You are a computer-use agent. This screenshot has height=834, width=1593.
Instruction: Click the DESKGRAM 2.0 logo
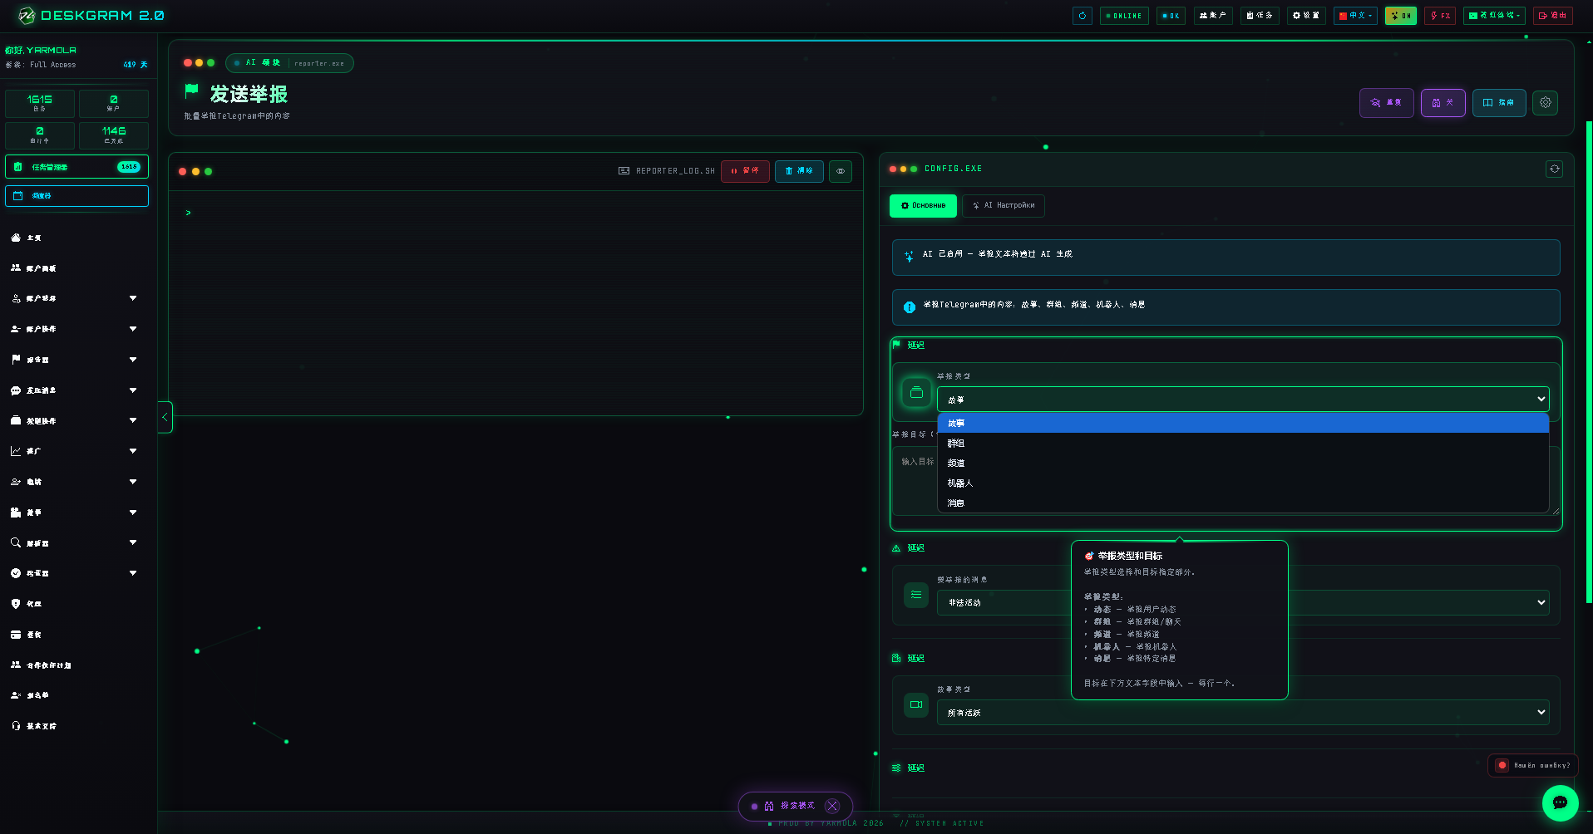[x=91, y=16]
